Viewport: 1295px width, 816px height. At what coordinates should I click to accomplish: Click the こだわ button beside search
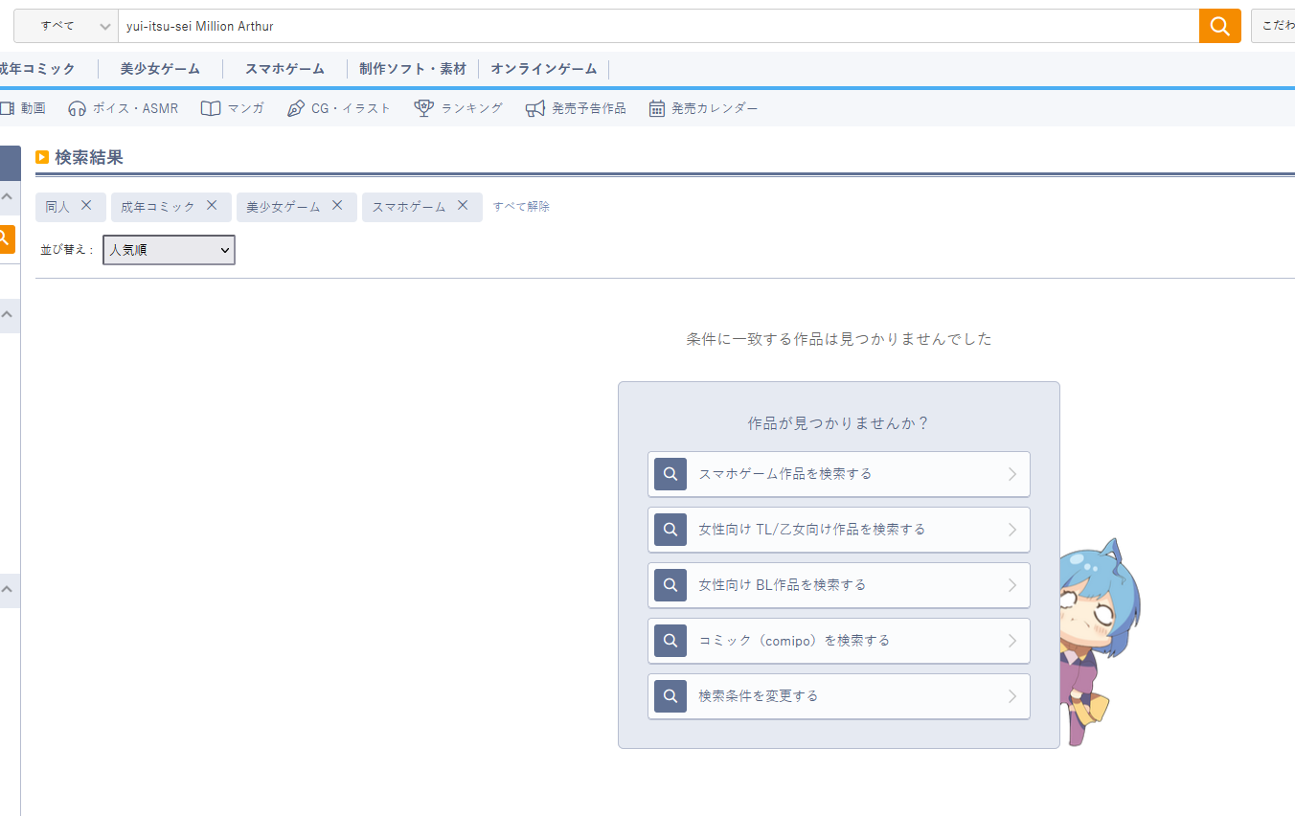[1273, 26]
